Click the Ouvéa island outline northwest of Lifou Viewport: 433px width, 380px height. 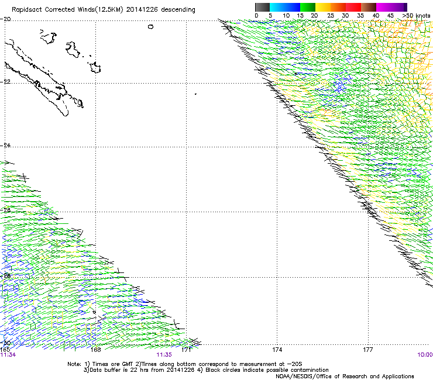49,37
